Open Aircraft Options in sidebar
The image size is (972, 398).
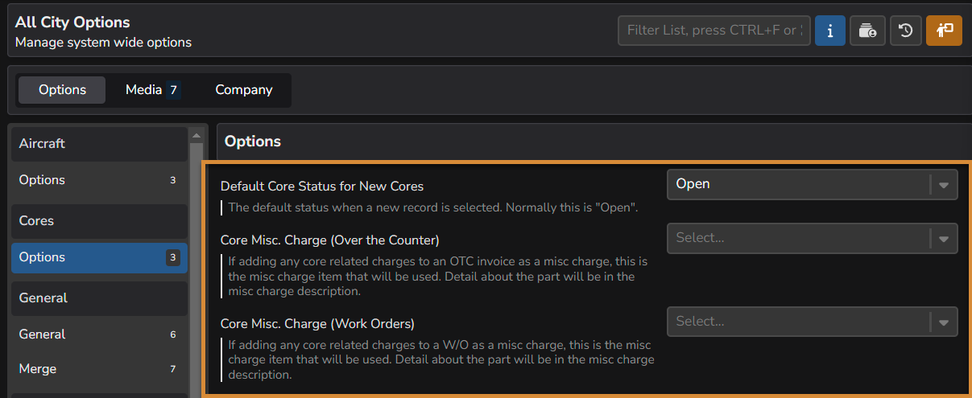[99, 180]
